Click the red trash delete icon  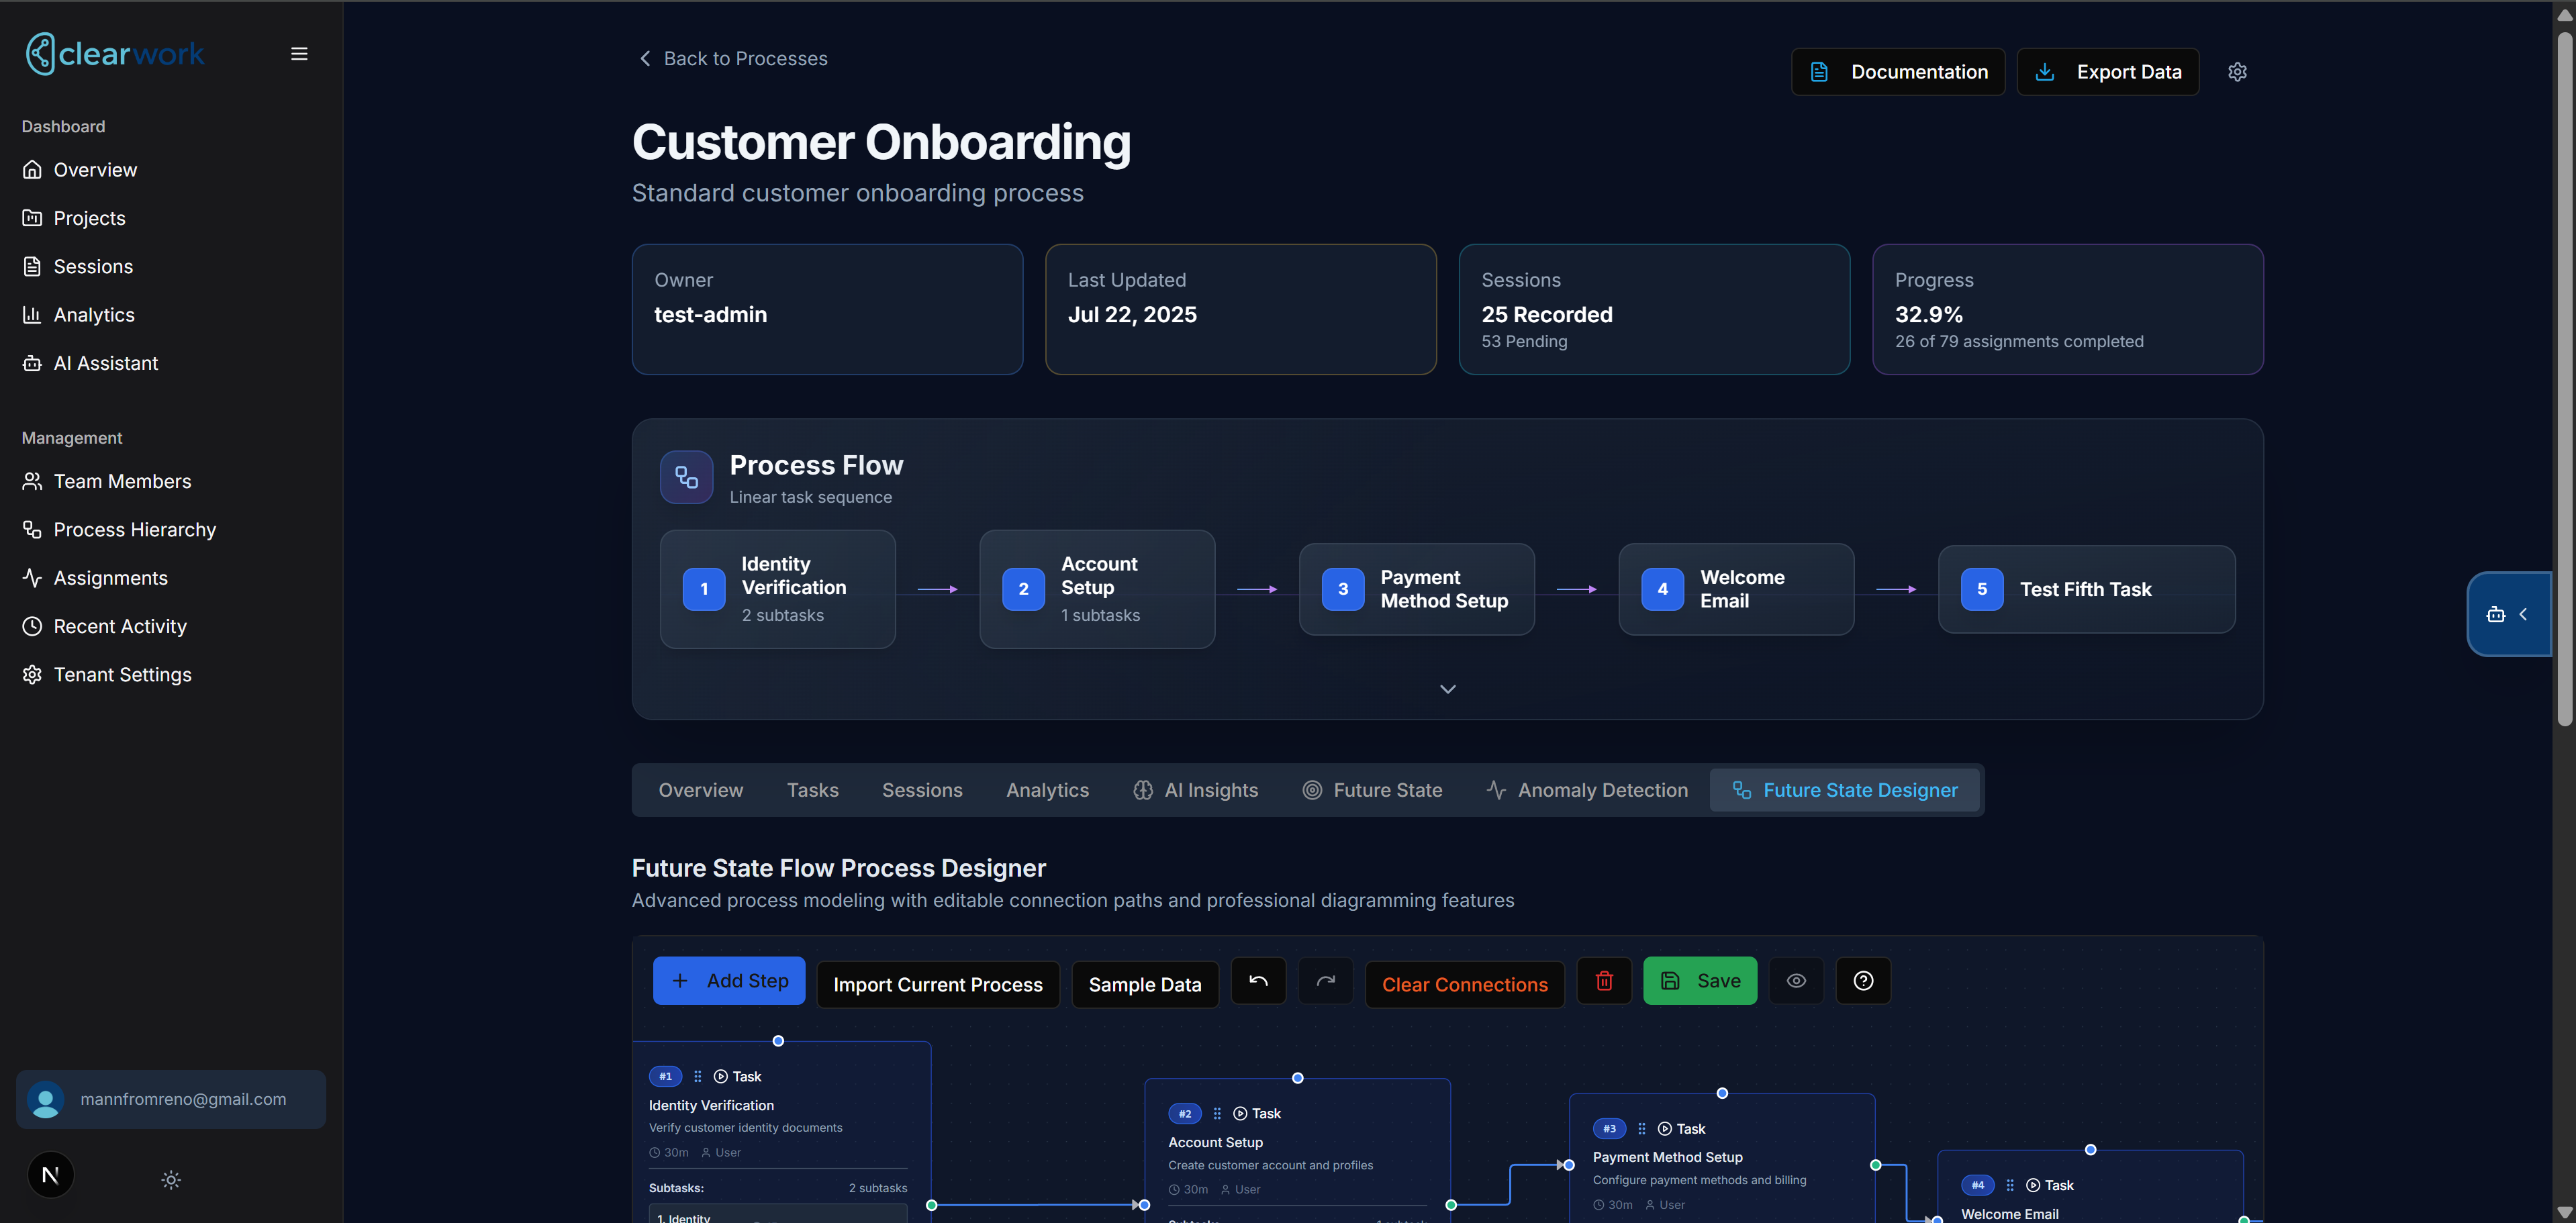pyautogui.click(x=1604, y=981)
